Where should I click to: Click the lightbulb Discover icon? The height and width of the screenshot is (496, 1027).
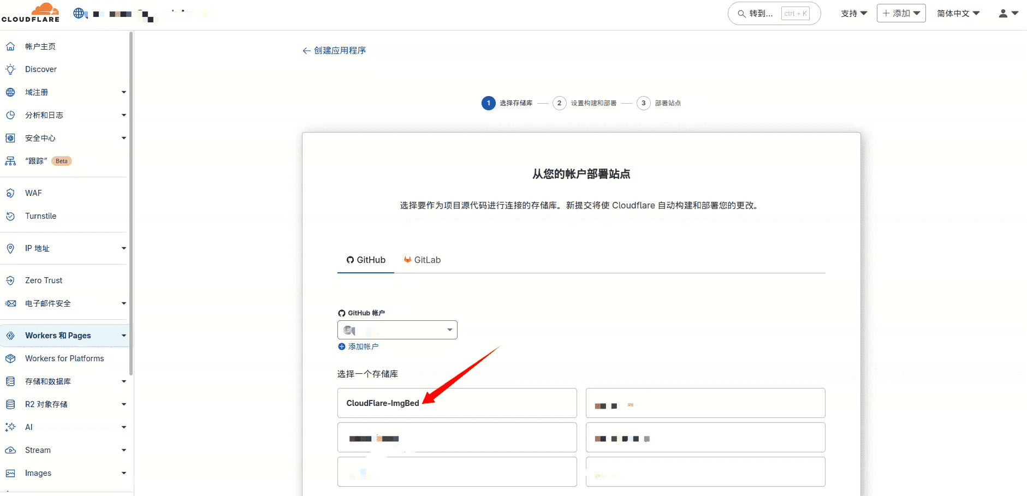10,69
